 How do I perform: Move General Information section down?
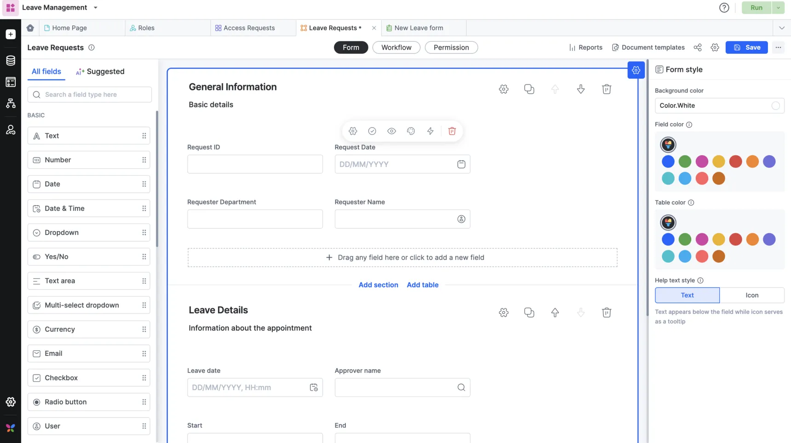tap(581, 89)
